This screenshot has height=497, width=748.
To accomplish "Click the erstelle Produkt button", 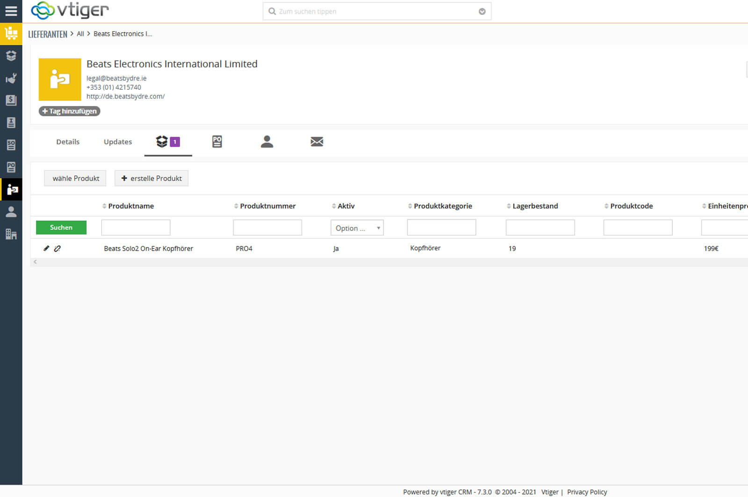I will coord(151,178).
